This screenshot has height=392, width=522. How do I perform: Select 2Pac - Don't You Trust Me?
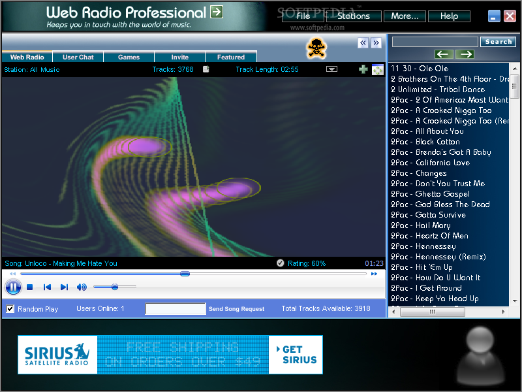(x=438, y=184)
